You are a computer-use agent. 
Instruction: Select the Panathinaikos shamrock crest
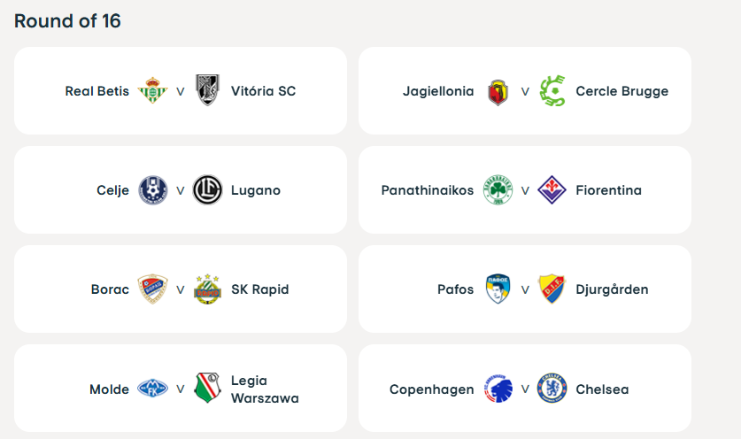[498, 190]
